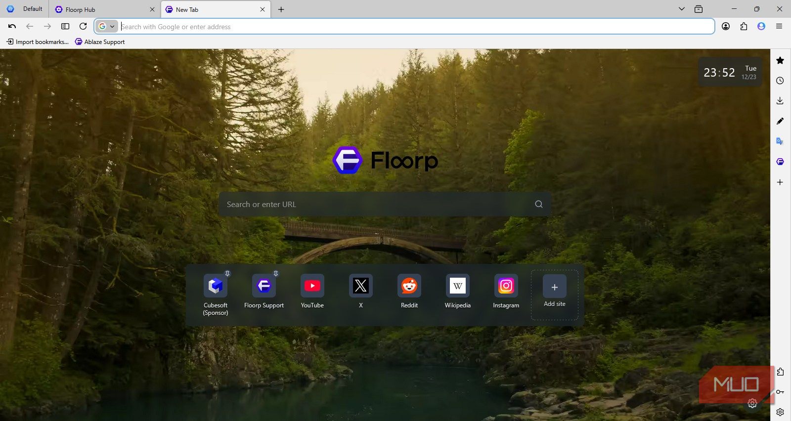Open the X shortcut tile
This screenshot has width=791, height=421.
pos(361,292)
